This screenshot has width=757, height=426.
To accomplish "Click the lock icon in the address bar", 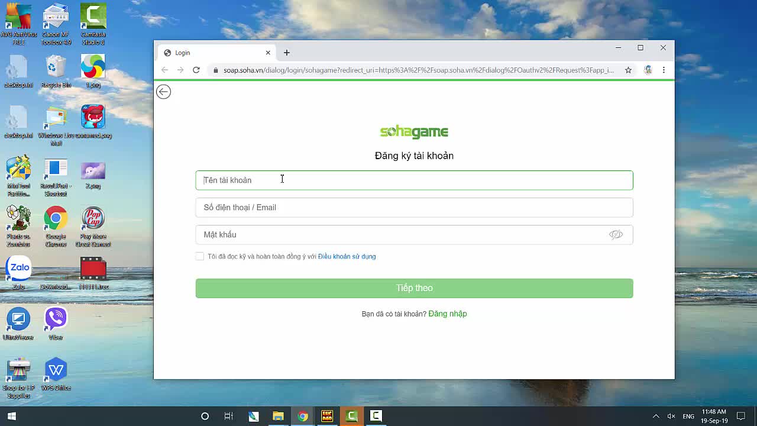I will [x=216, y=70].
